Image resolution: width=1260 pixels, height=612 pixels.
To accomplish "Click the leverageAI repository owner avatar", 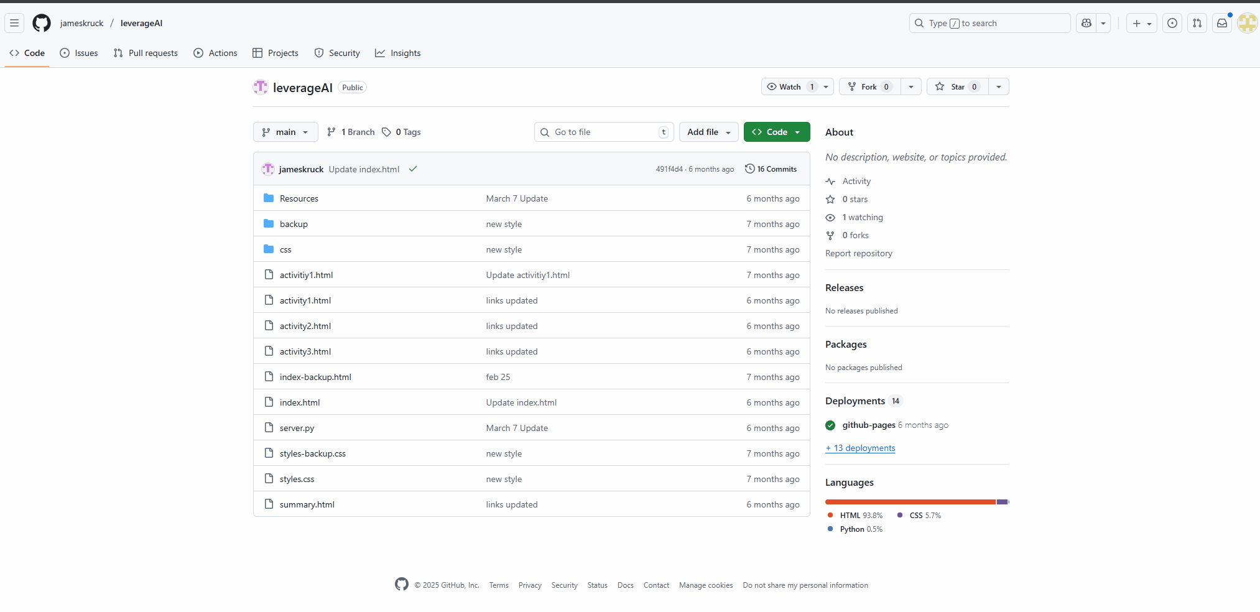I will click(x=261, y=87).
